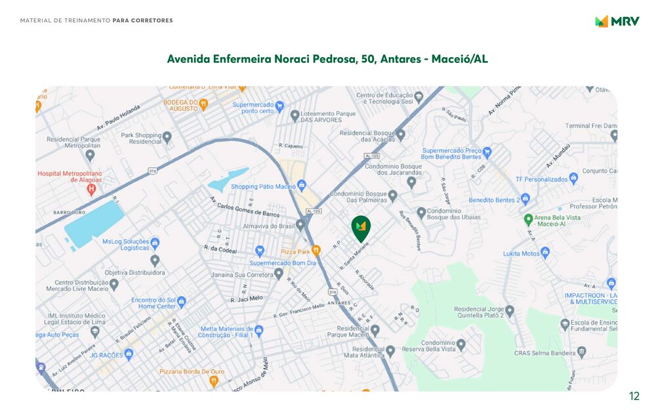This screenshot has width=656, height=410.
Task: Select the Pizza Park restaurant pin
Action: tap(316, 251)
